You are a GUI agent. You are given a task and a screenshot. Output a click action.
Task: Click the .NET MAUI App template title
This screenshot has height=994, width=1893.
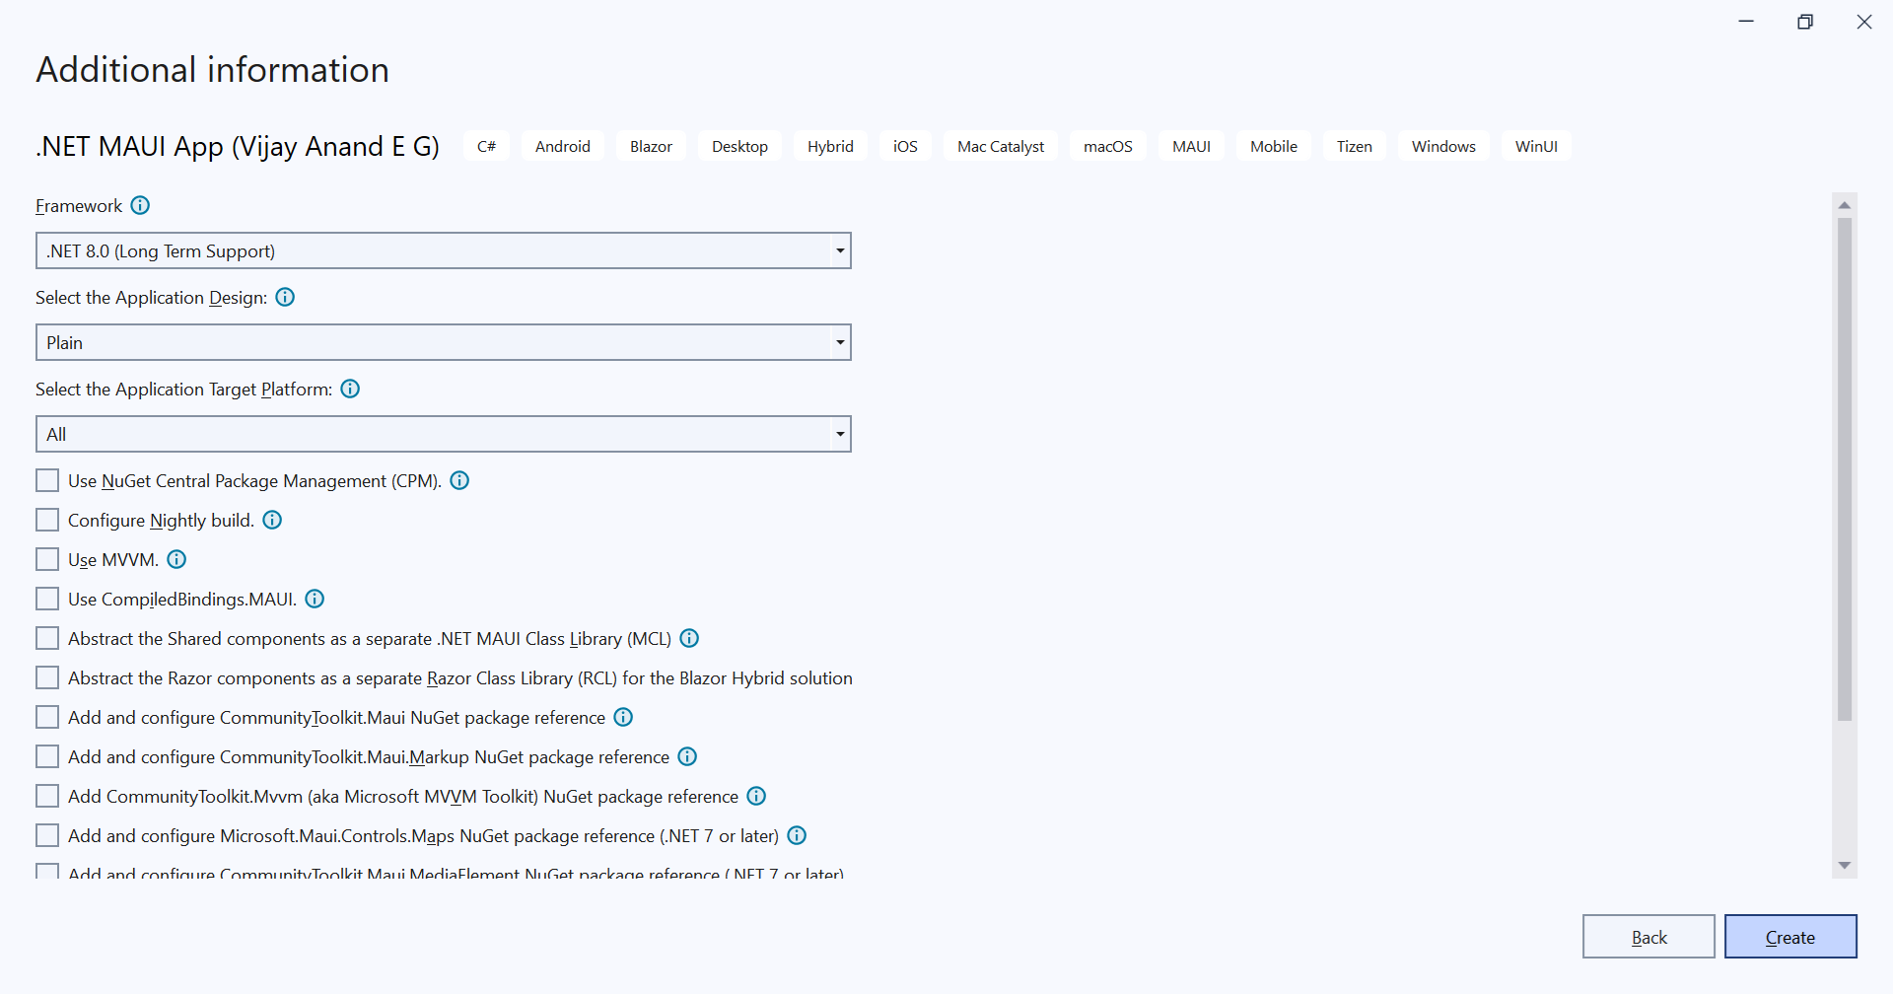pos(238,146)
